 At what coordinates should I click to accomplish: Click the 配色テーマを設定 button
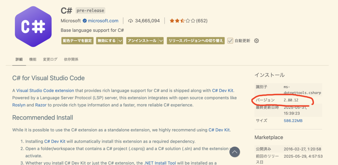pos(77,41)
